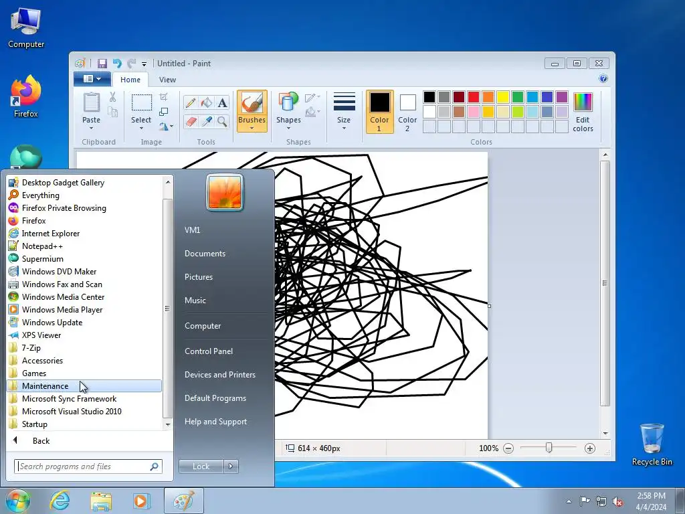Select the Magnifier tool

pyautogui.click(x=222, y=121)
